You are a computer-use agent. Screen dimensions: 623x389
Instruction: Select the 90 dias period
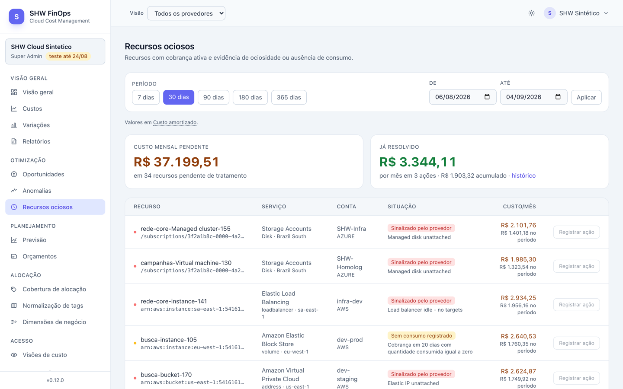click(213, 97)
